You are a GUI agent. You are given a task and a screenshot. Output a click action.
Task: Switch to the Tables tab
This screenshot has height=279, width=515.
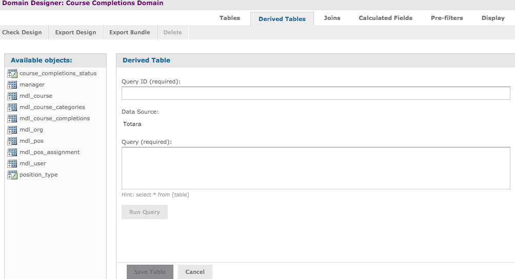click(x=229, y=18)
